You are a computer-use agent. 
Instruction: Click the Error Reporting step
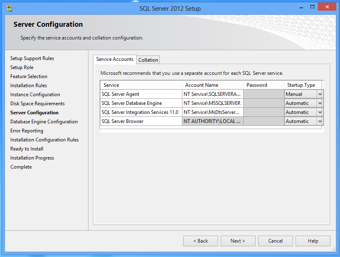pyautogui.click(x=27, y=131)
